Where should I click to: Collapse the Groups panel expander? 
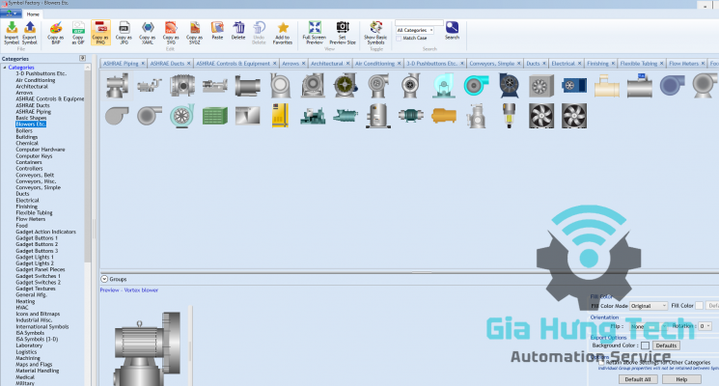tap(104, 279)
